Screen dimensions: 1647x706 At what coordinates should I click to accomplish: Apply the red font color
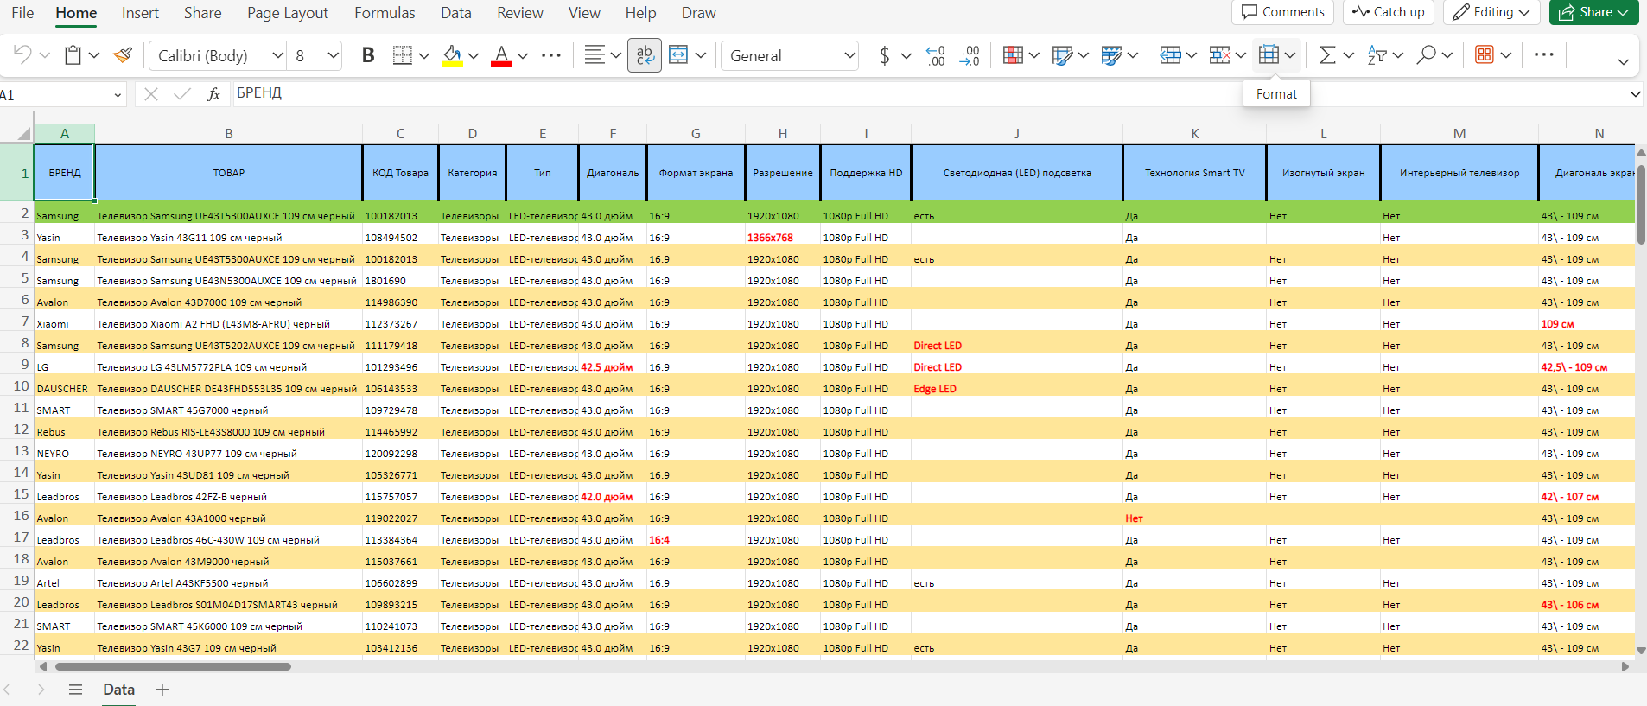(x=501, y=55)
